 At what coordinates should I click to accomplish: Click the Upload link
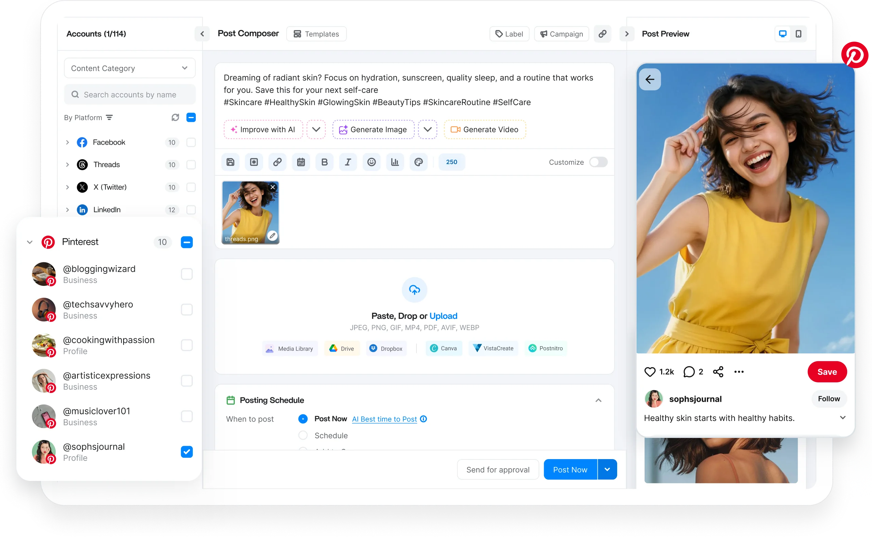coord(443,316)
